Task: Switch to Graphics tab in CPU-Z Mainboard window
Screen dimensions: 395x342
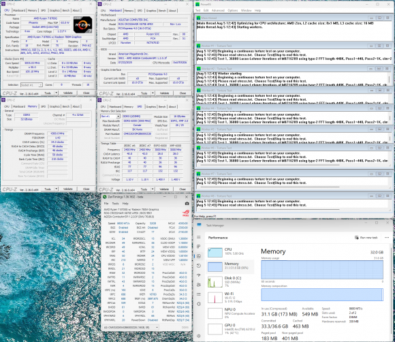Action: (x=151, y=11)
